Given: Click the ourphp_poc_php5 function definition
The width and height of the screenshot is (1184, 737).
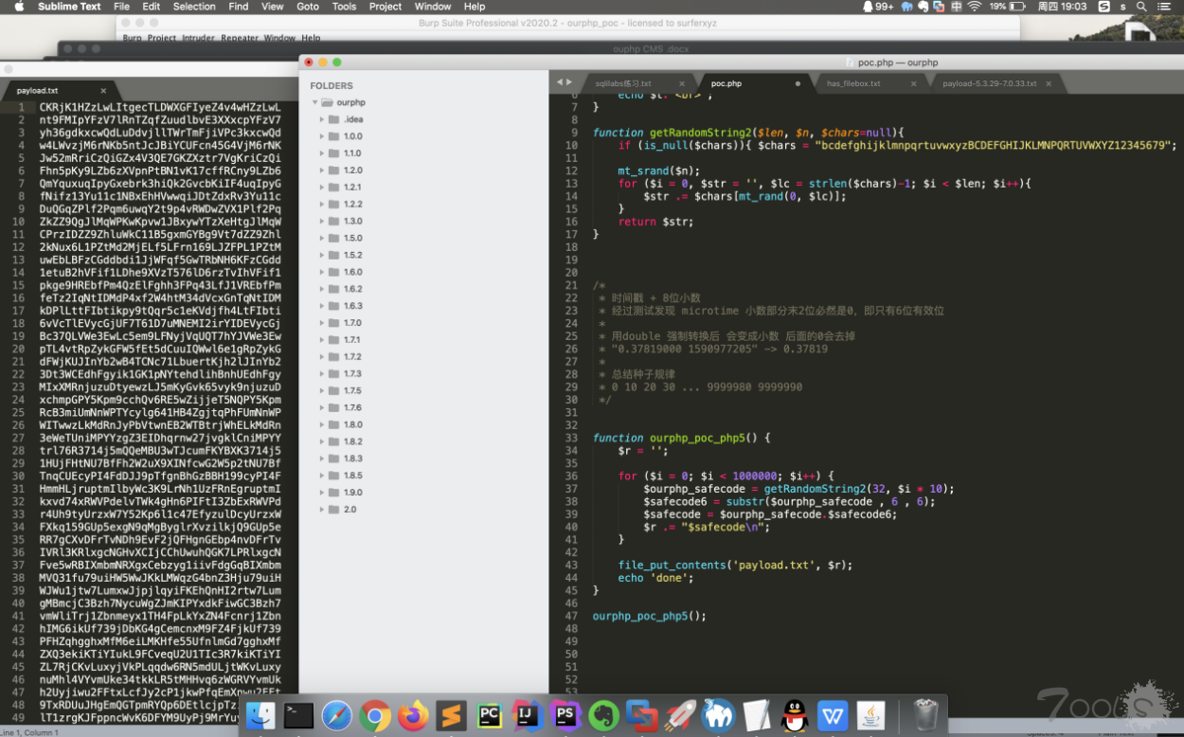Looking at the screenshot, I should pyautogui.click(x=681, y=438).
